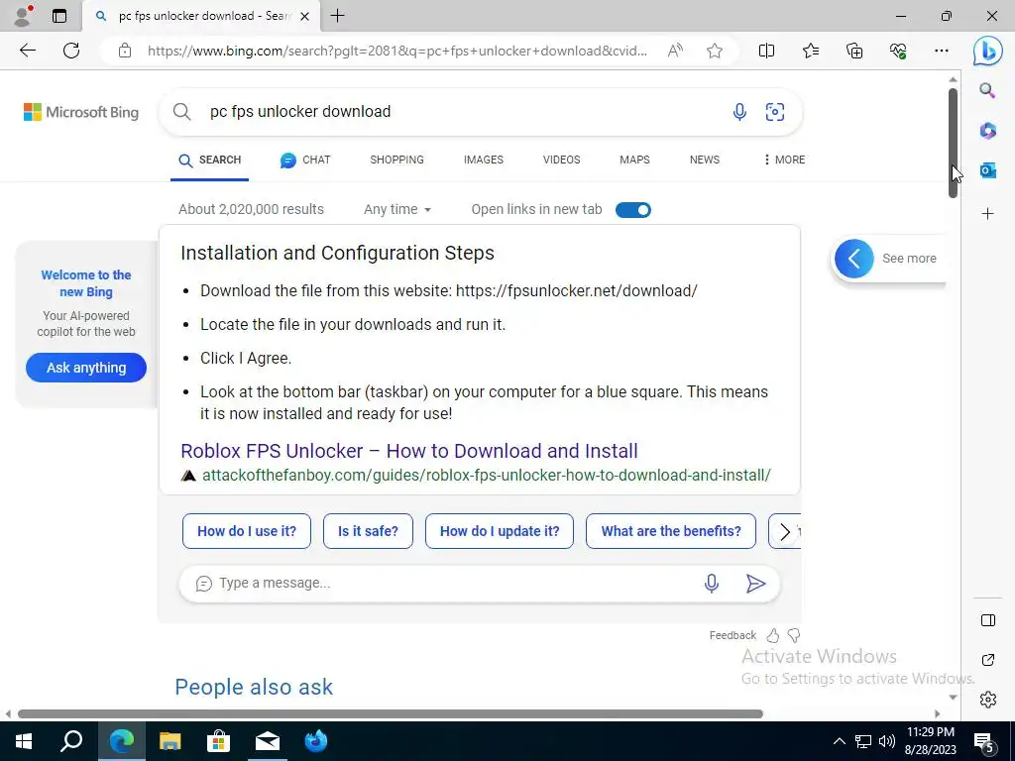Open Outlook in the sidebar
1015x761 pixels.
coord(987,170)
